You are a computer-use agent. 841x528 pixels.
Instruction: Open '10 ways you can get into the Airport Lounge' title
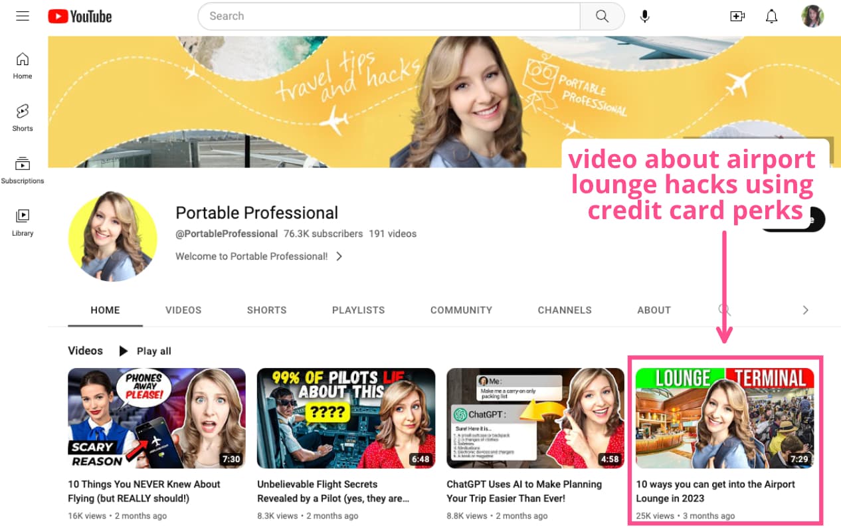click(x=715, y=491)
